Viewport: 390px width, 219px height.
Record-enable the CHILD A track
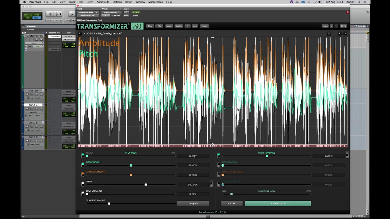pyautogui.click(x=27, y=109)
